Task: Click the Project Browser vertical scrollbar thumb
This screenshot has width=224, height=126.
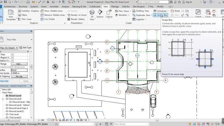Action: tap(31, 92)
